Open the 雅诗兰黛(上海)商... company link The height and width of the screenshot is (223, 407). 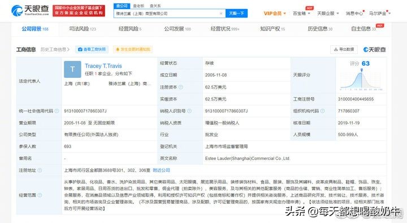point(129,84)
